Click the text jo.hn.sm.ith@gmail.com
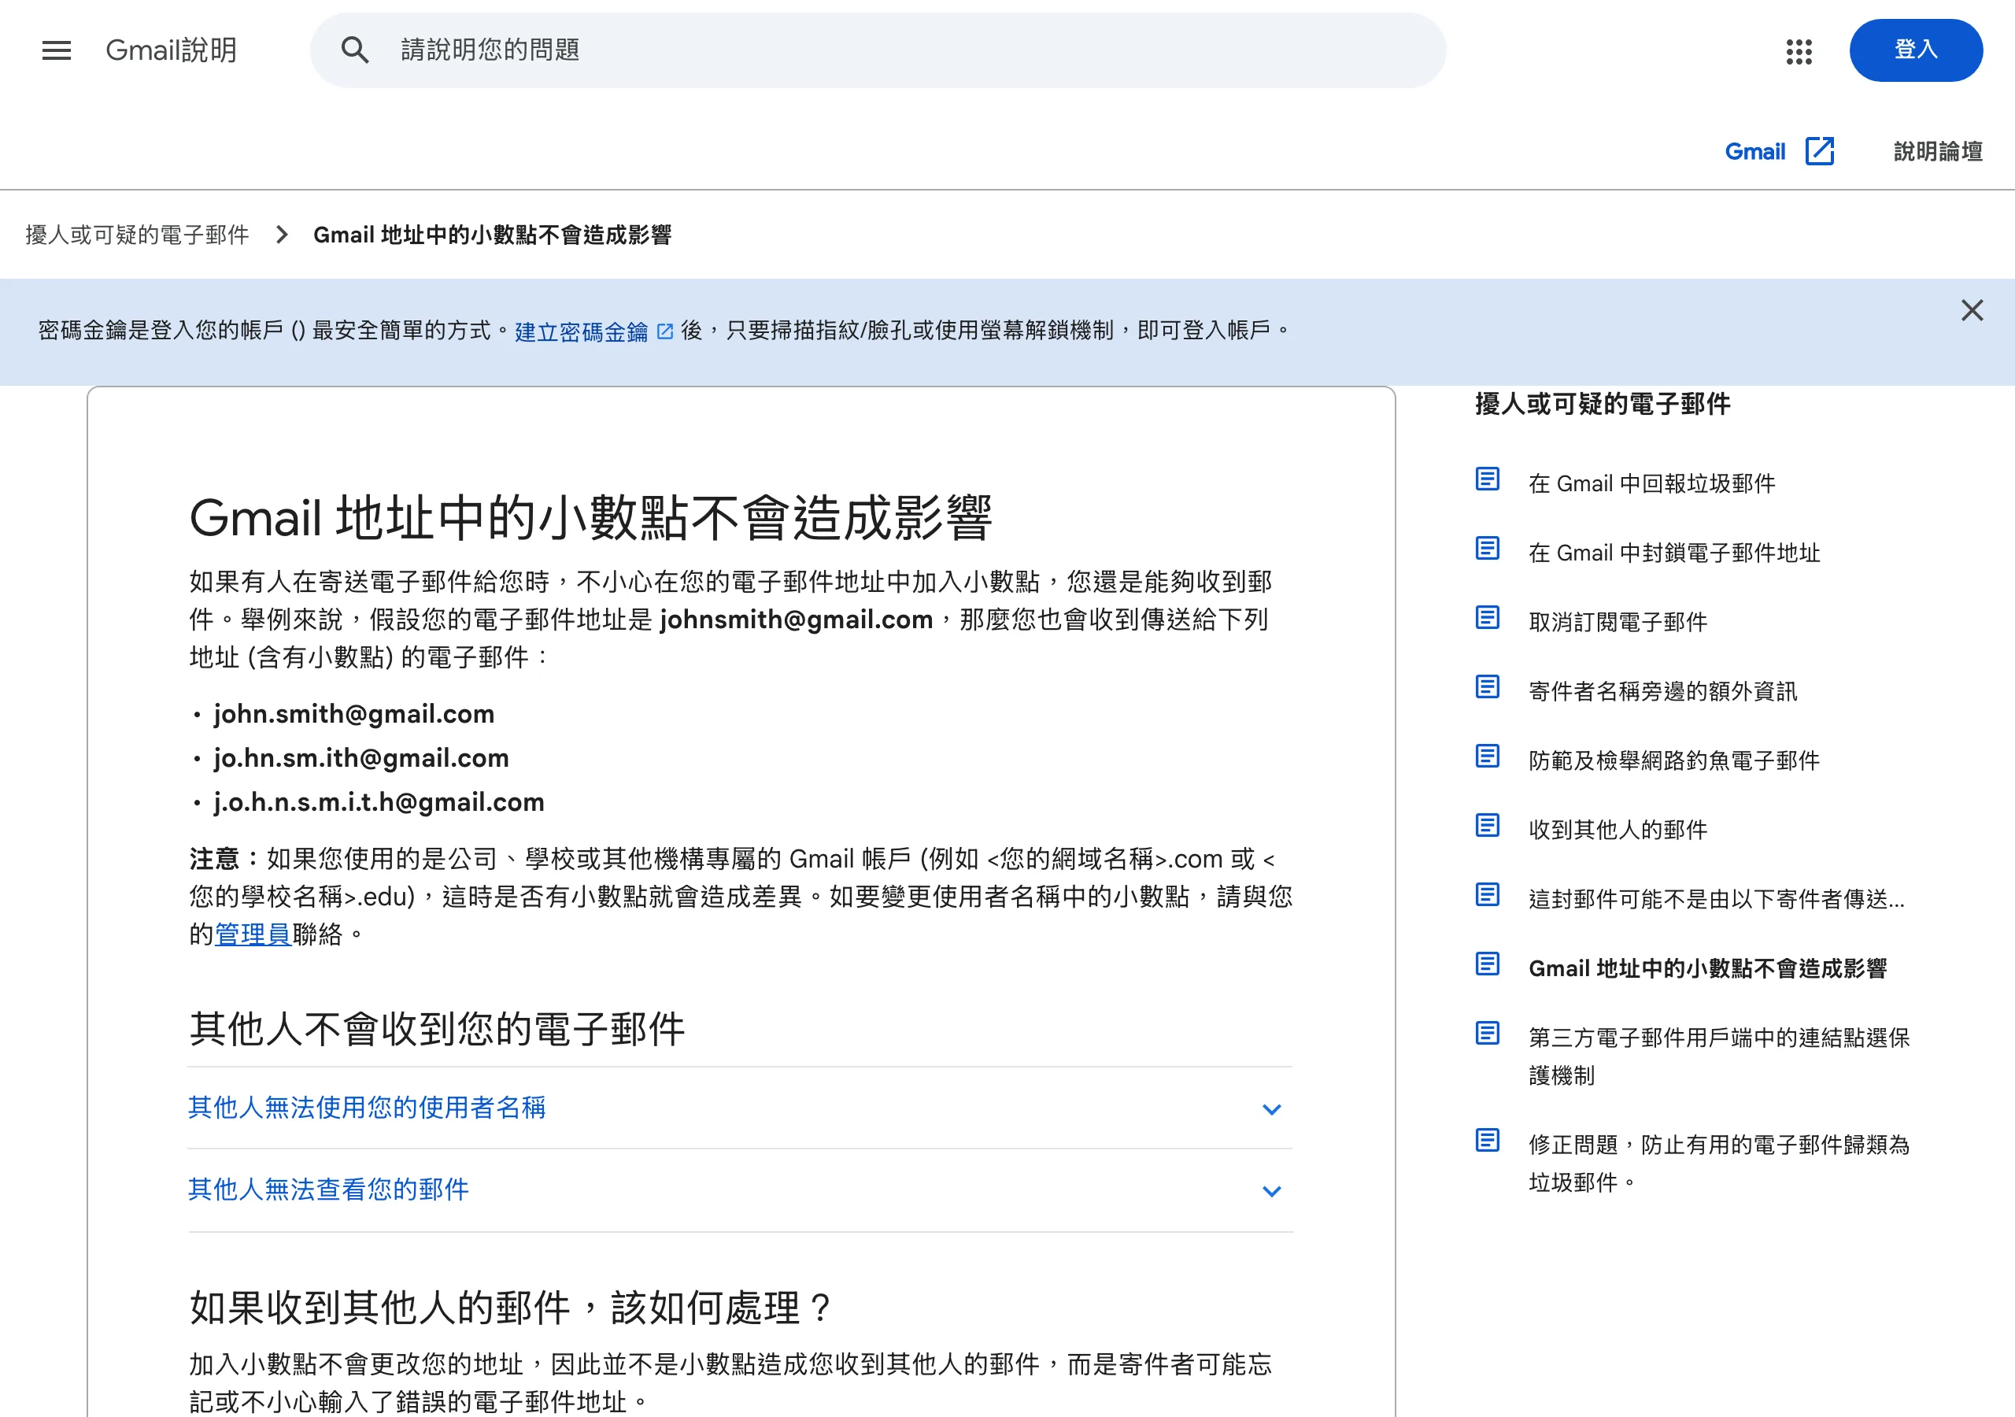 tap(360, 759)
